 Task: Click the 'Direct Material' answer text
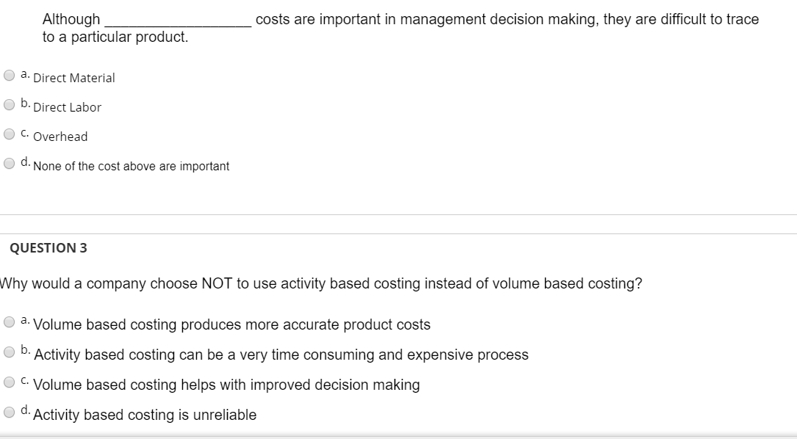tap(74, 78)
